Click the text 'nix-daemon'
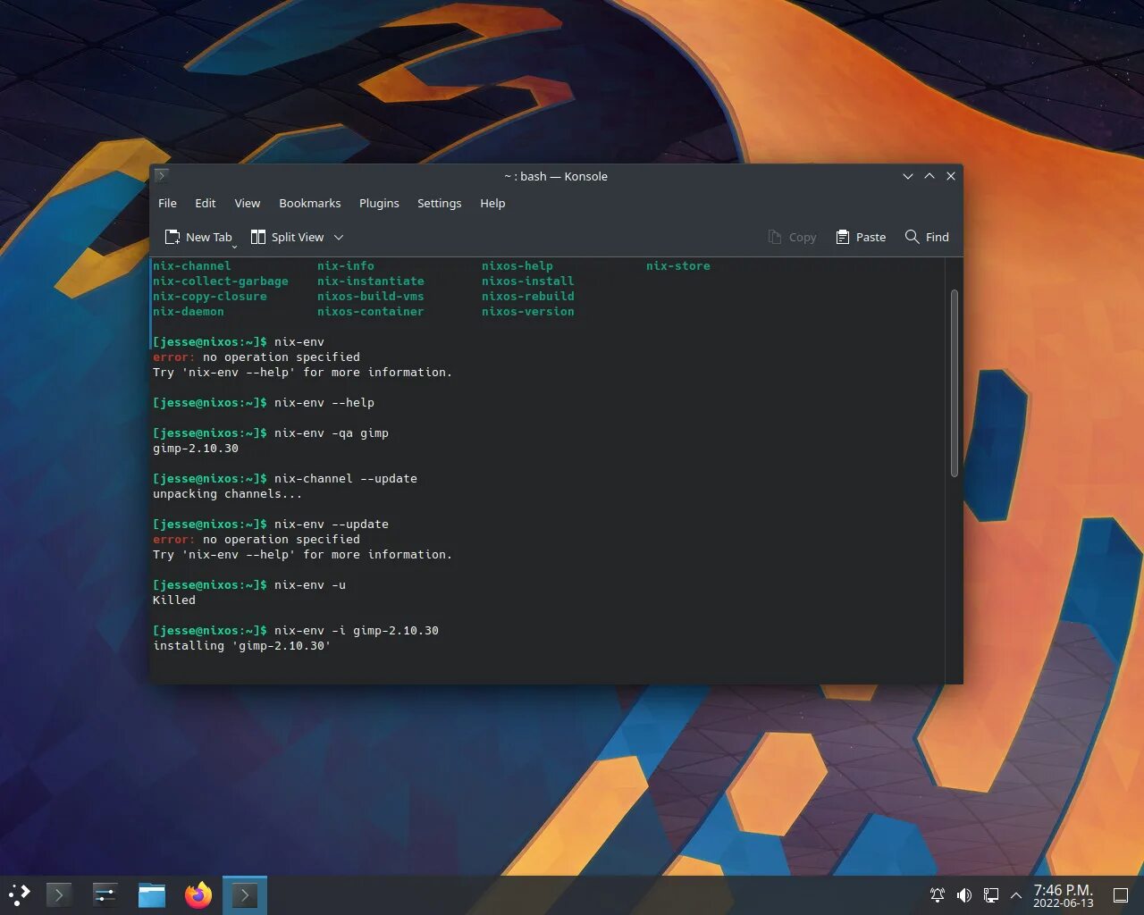This screenshot has width=1144, height=915. pos(189,311)
